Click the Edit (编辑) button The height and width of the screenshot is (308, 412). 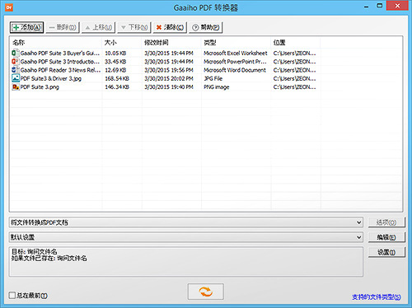(x=386, y=237)
